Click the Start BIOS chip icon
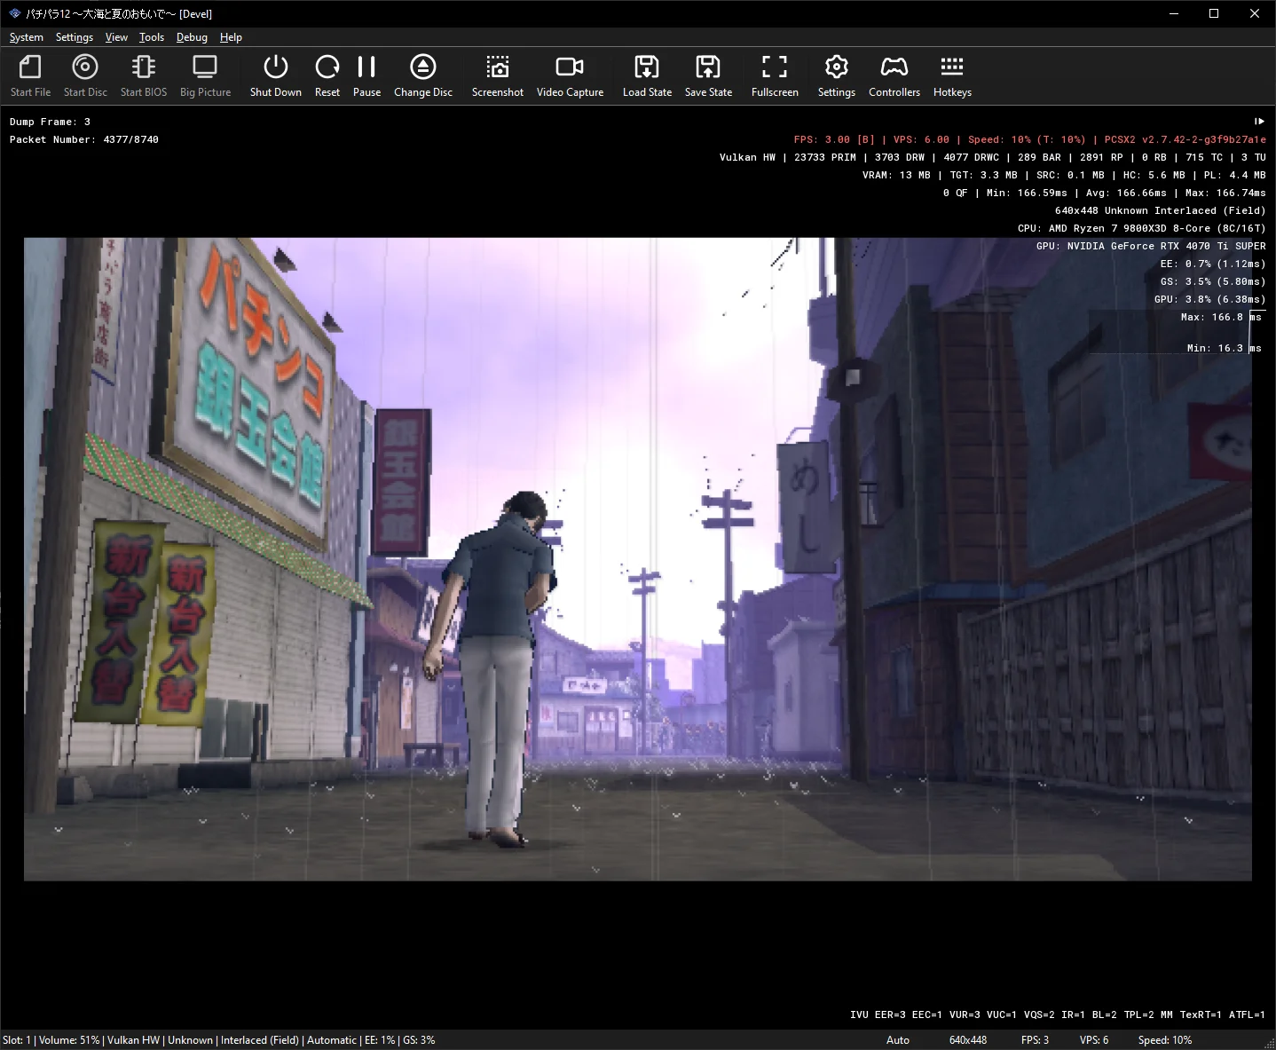This screenshot has width=1276, height=1050. tap(144, 75)
